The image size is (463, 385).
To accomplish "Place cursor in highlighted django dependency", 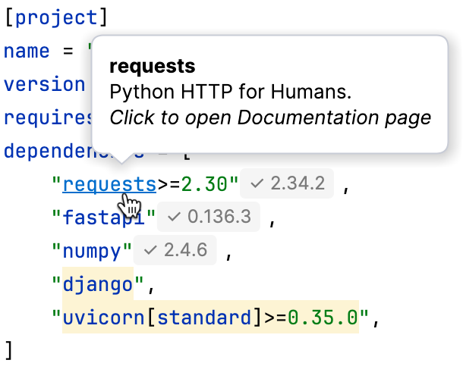I will tap(98, 284).
